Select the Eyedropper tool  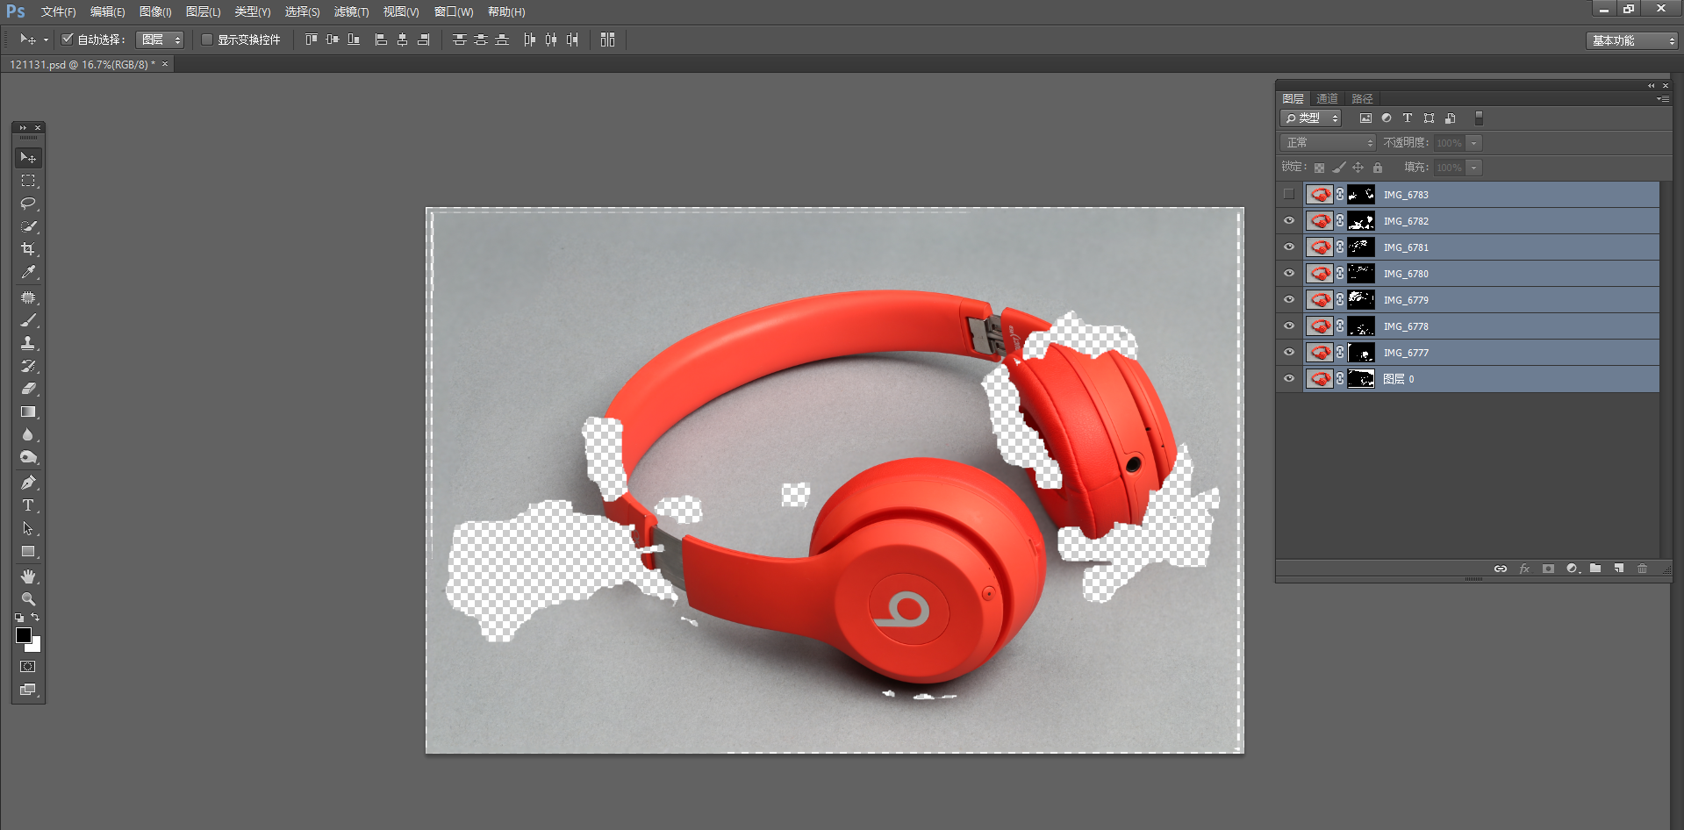pos(28,272)
